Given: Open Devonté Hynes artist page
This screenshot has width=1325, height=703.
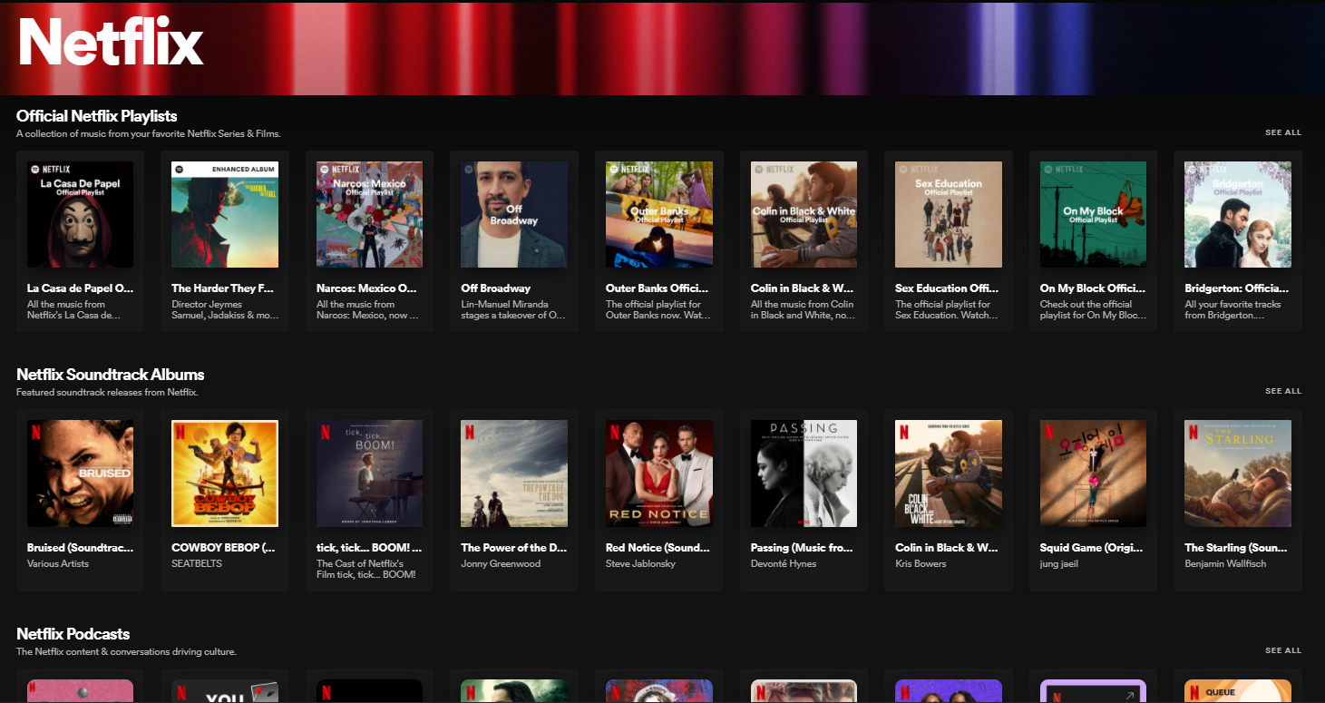Looking at the screenshot, I should [784, 564].
